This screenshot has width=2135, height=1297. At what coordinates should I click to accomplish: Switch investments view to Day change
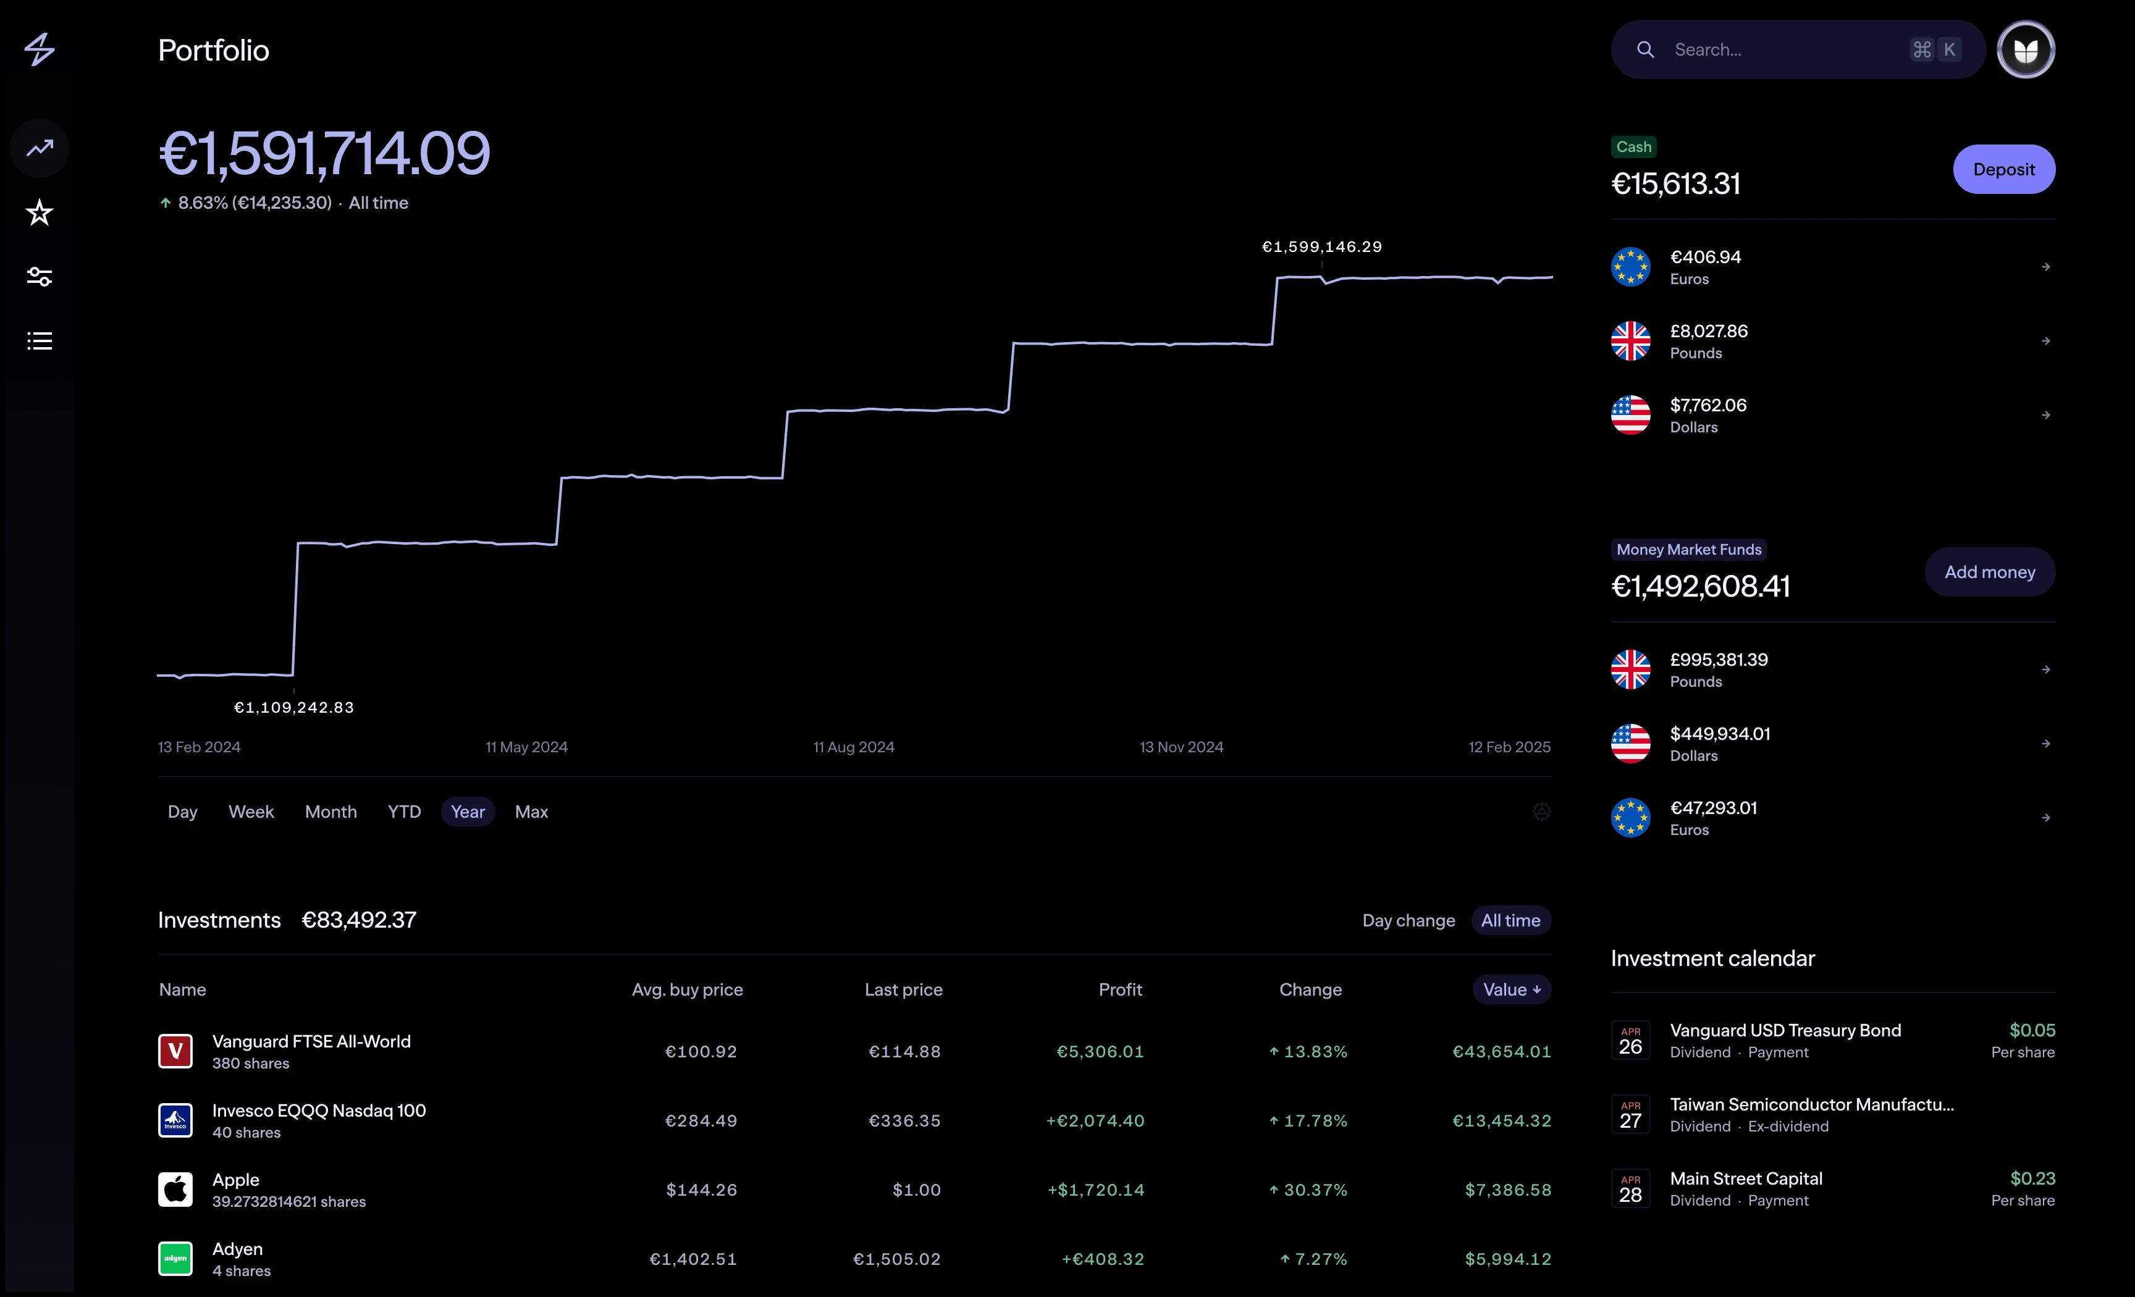[1408, 920]
